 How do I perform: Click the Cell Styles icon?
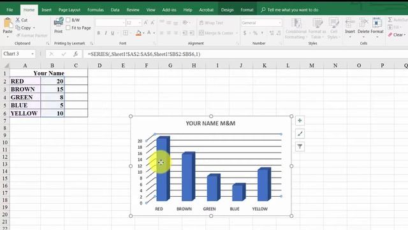point(333,23)
